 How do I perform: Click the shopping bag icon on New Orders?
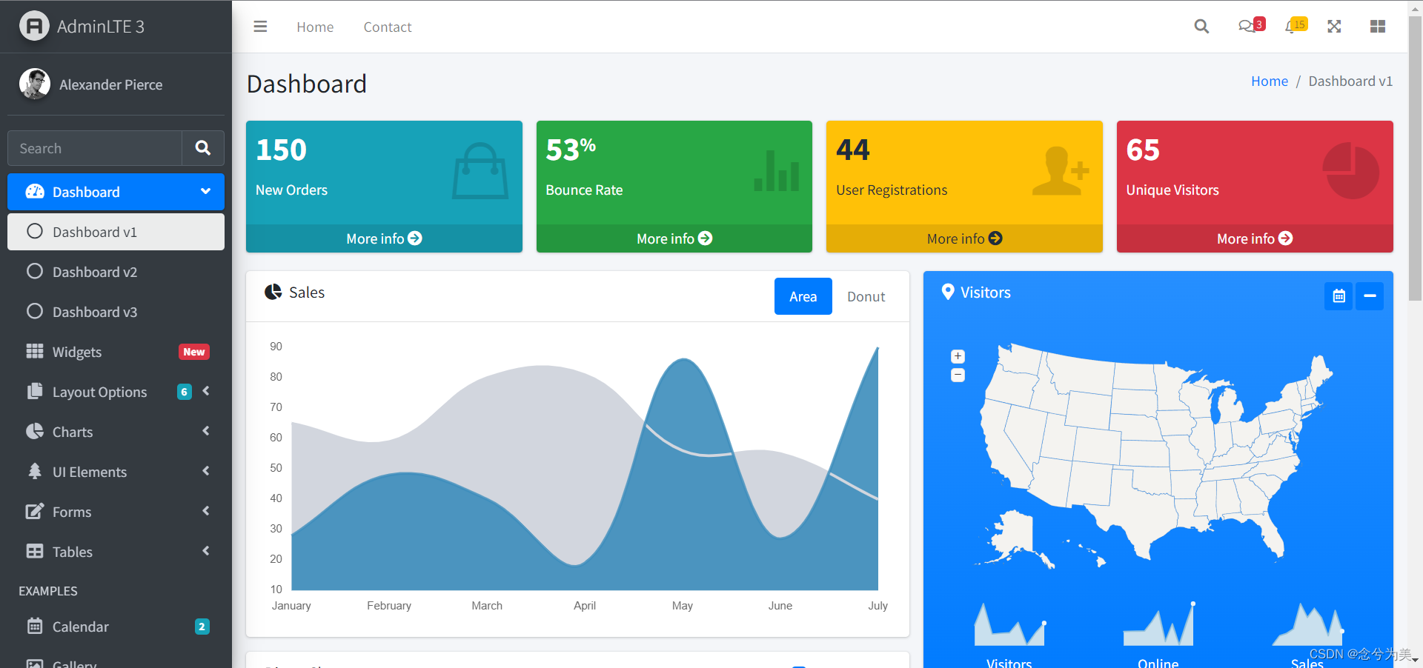[480, 171]
